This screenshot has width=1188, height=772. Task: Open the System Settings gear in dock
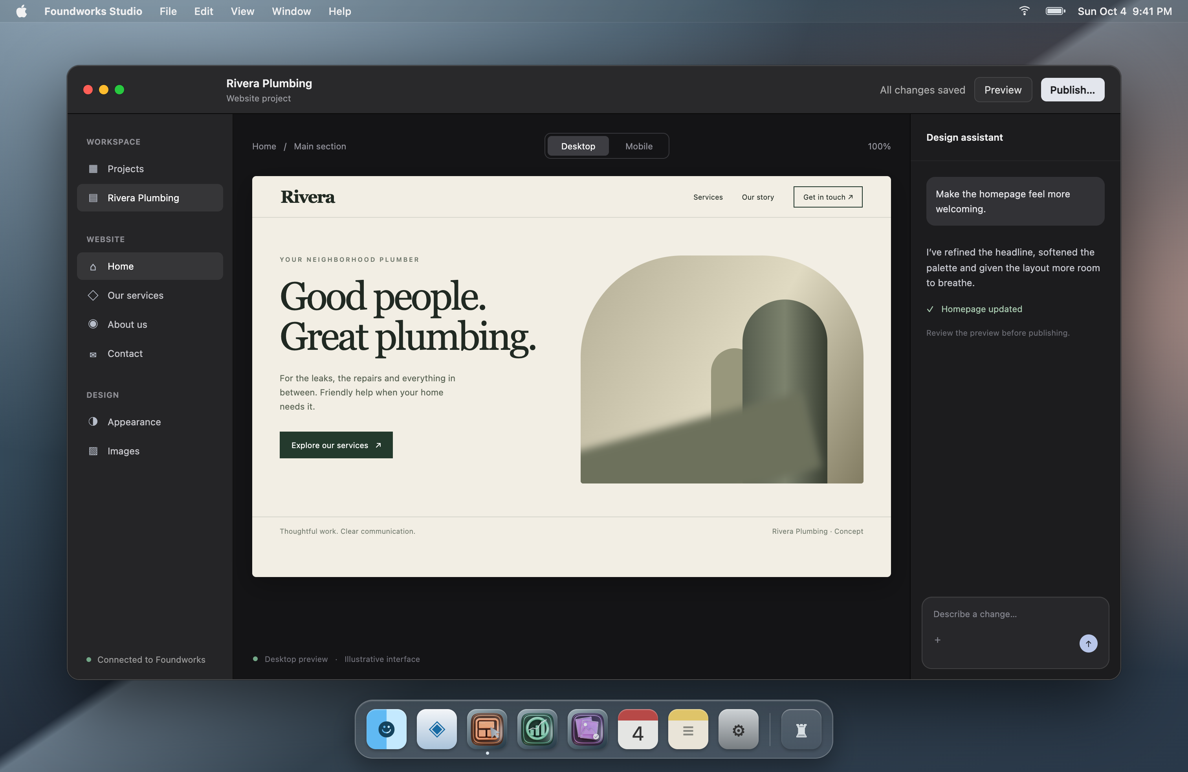(x=738, y=729)
